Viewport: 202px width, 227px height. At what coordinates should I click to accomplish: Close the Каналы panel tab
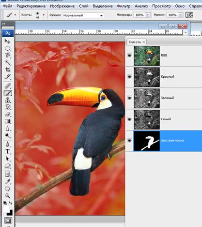144,42
